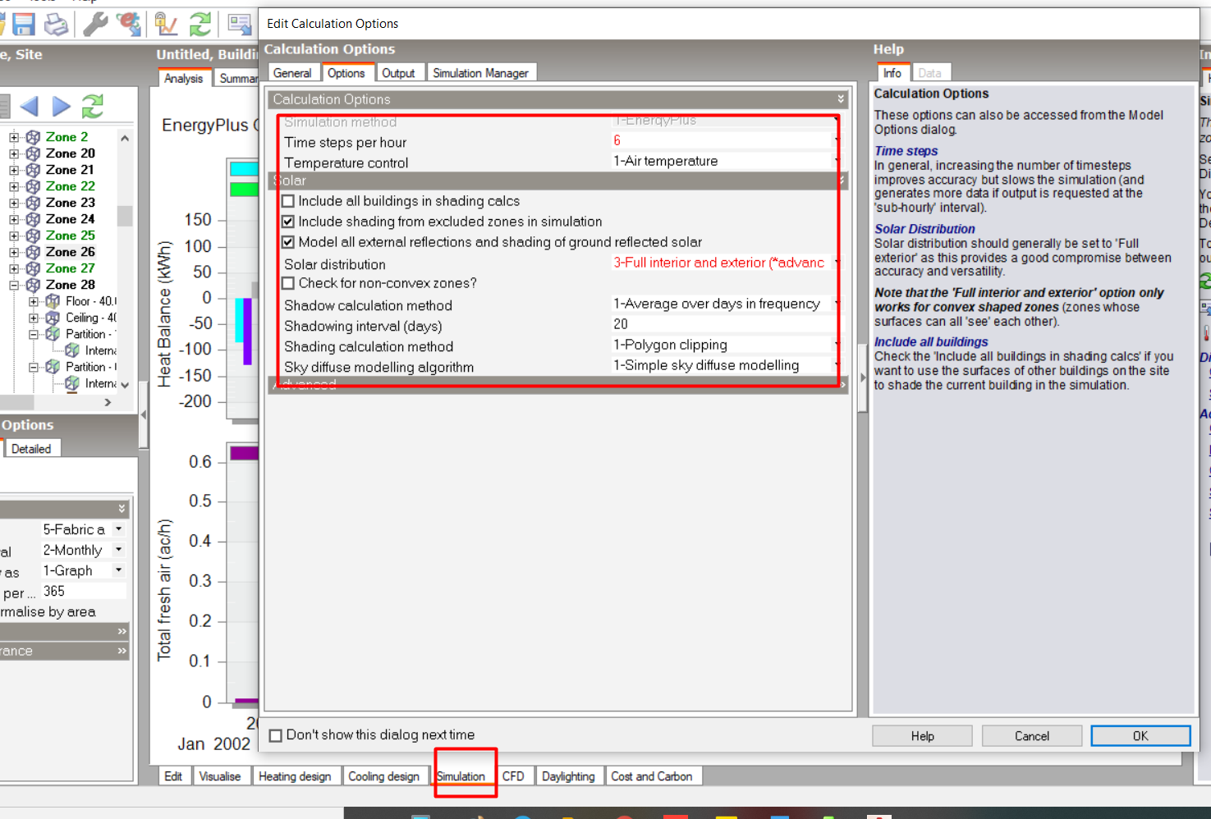Uncheck Model all external reflections option
1211x819 pixels.
(288, 242)
